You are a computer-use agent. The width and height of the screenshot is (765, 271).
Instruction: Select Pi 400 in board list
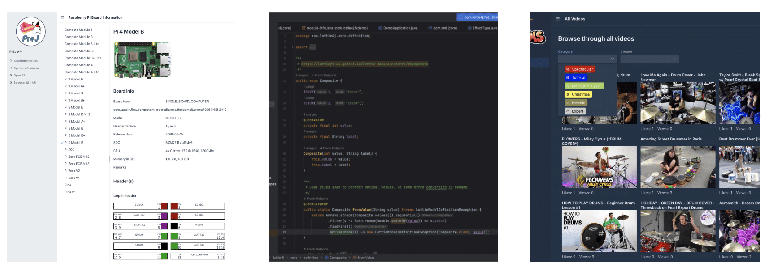70,150
